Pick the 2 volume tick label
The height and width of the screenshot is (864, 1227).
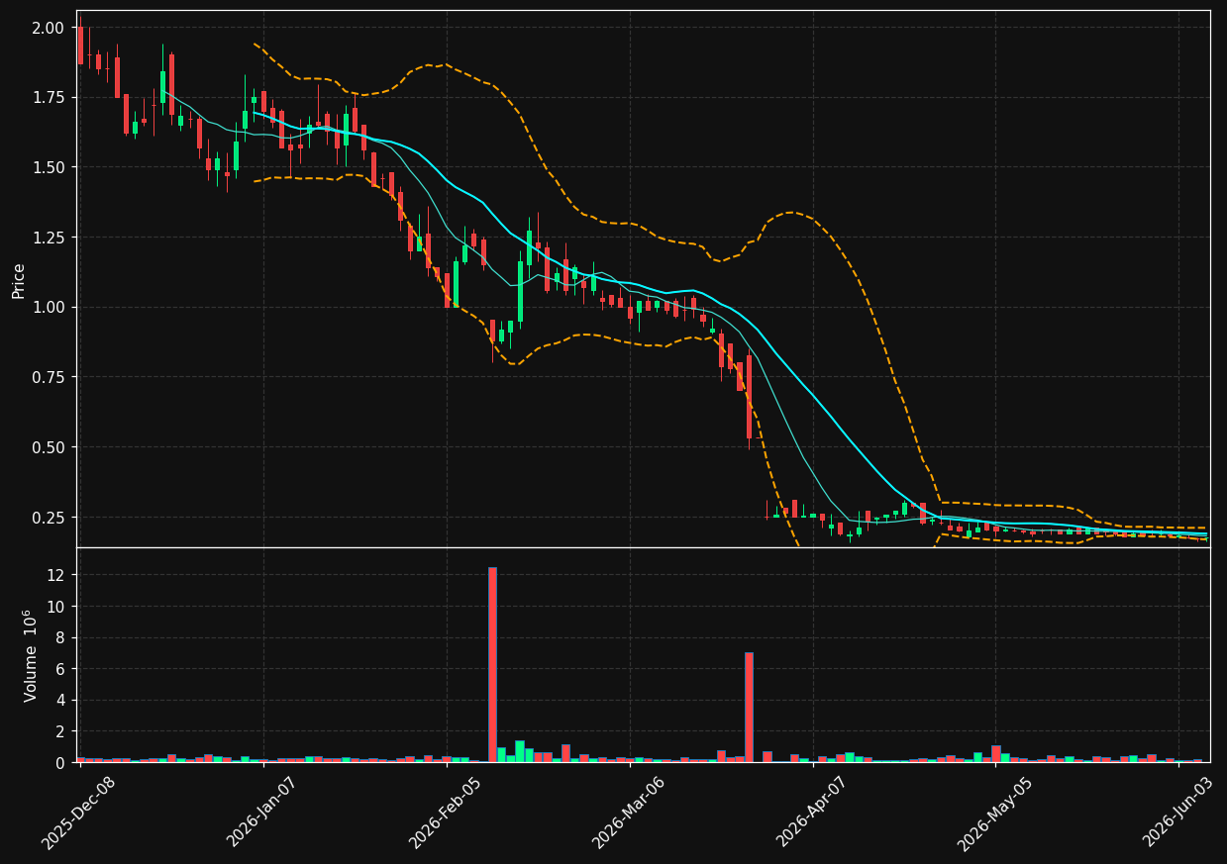click(x=61, y=731)
